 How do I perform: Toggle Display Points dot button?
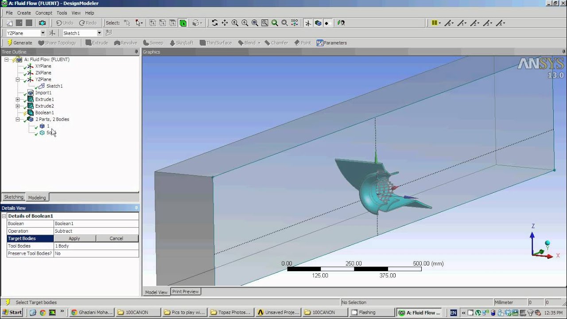(x=327, y=23)
